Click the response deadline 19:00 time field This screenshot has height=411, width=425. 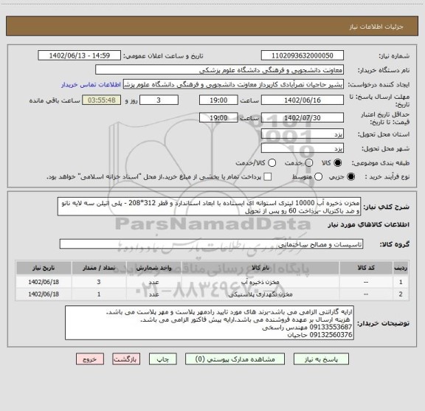tap(218, 100)
